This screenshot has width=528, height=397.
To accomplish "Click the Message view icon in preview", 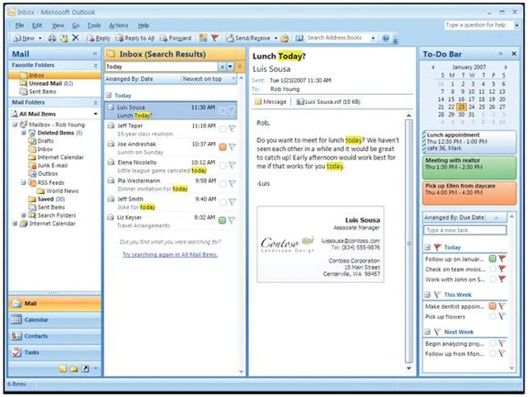I will click(x=271, y=102).
